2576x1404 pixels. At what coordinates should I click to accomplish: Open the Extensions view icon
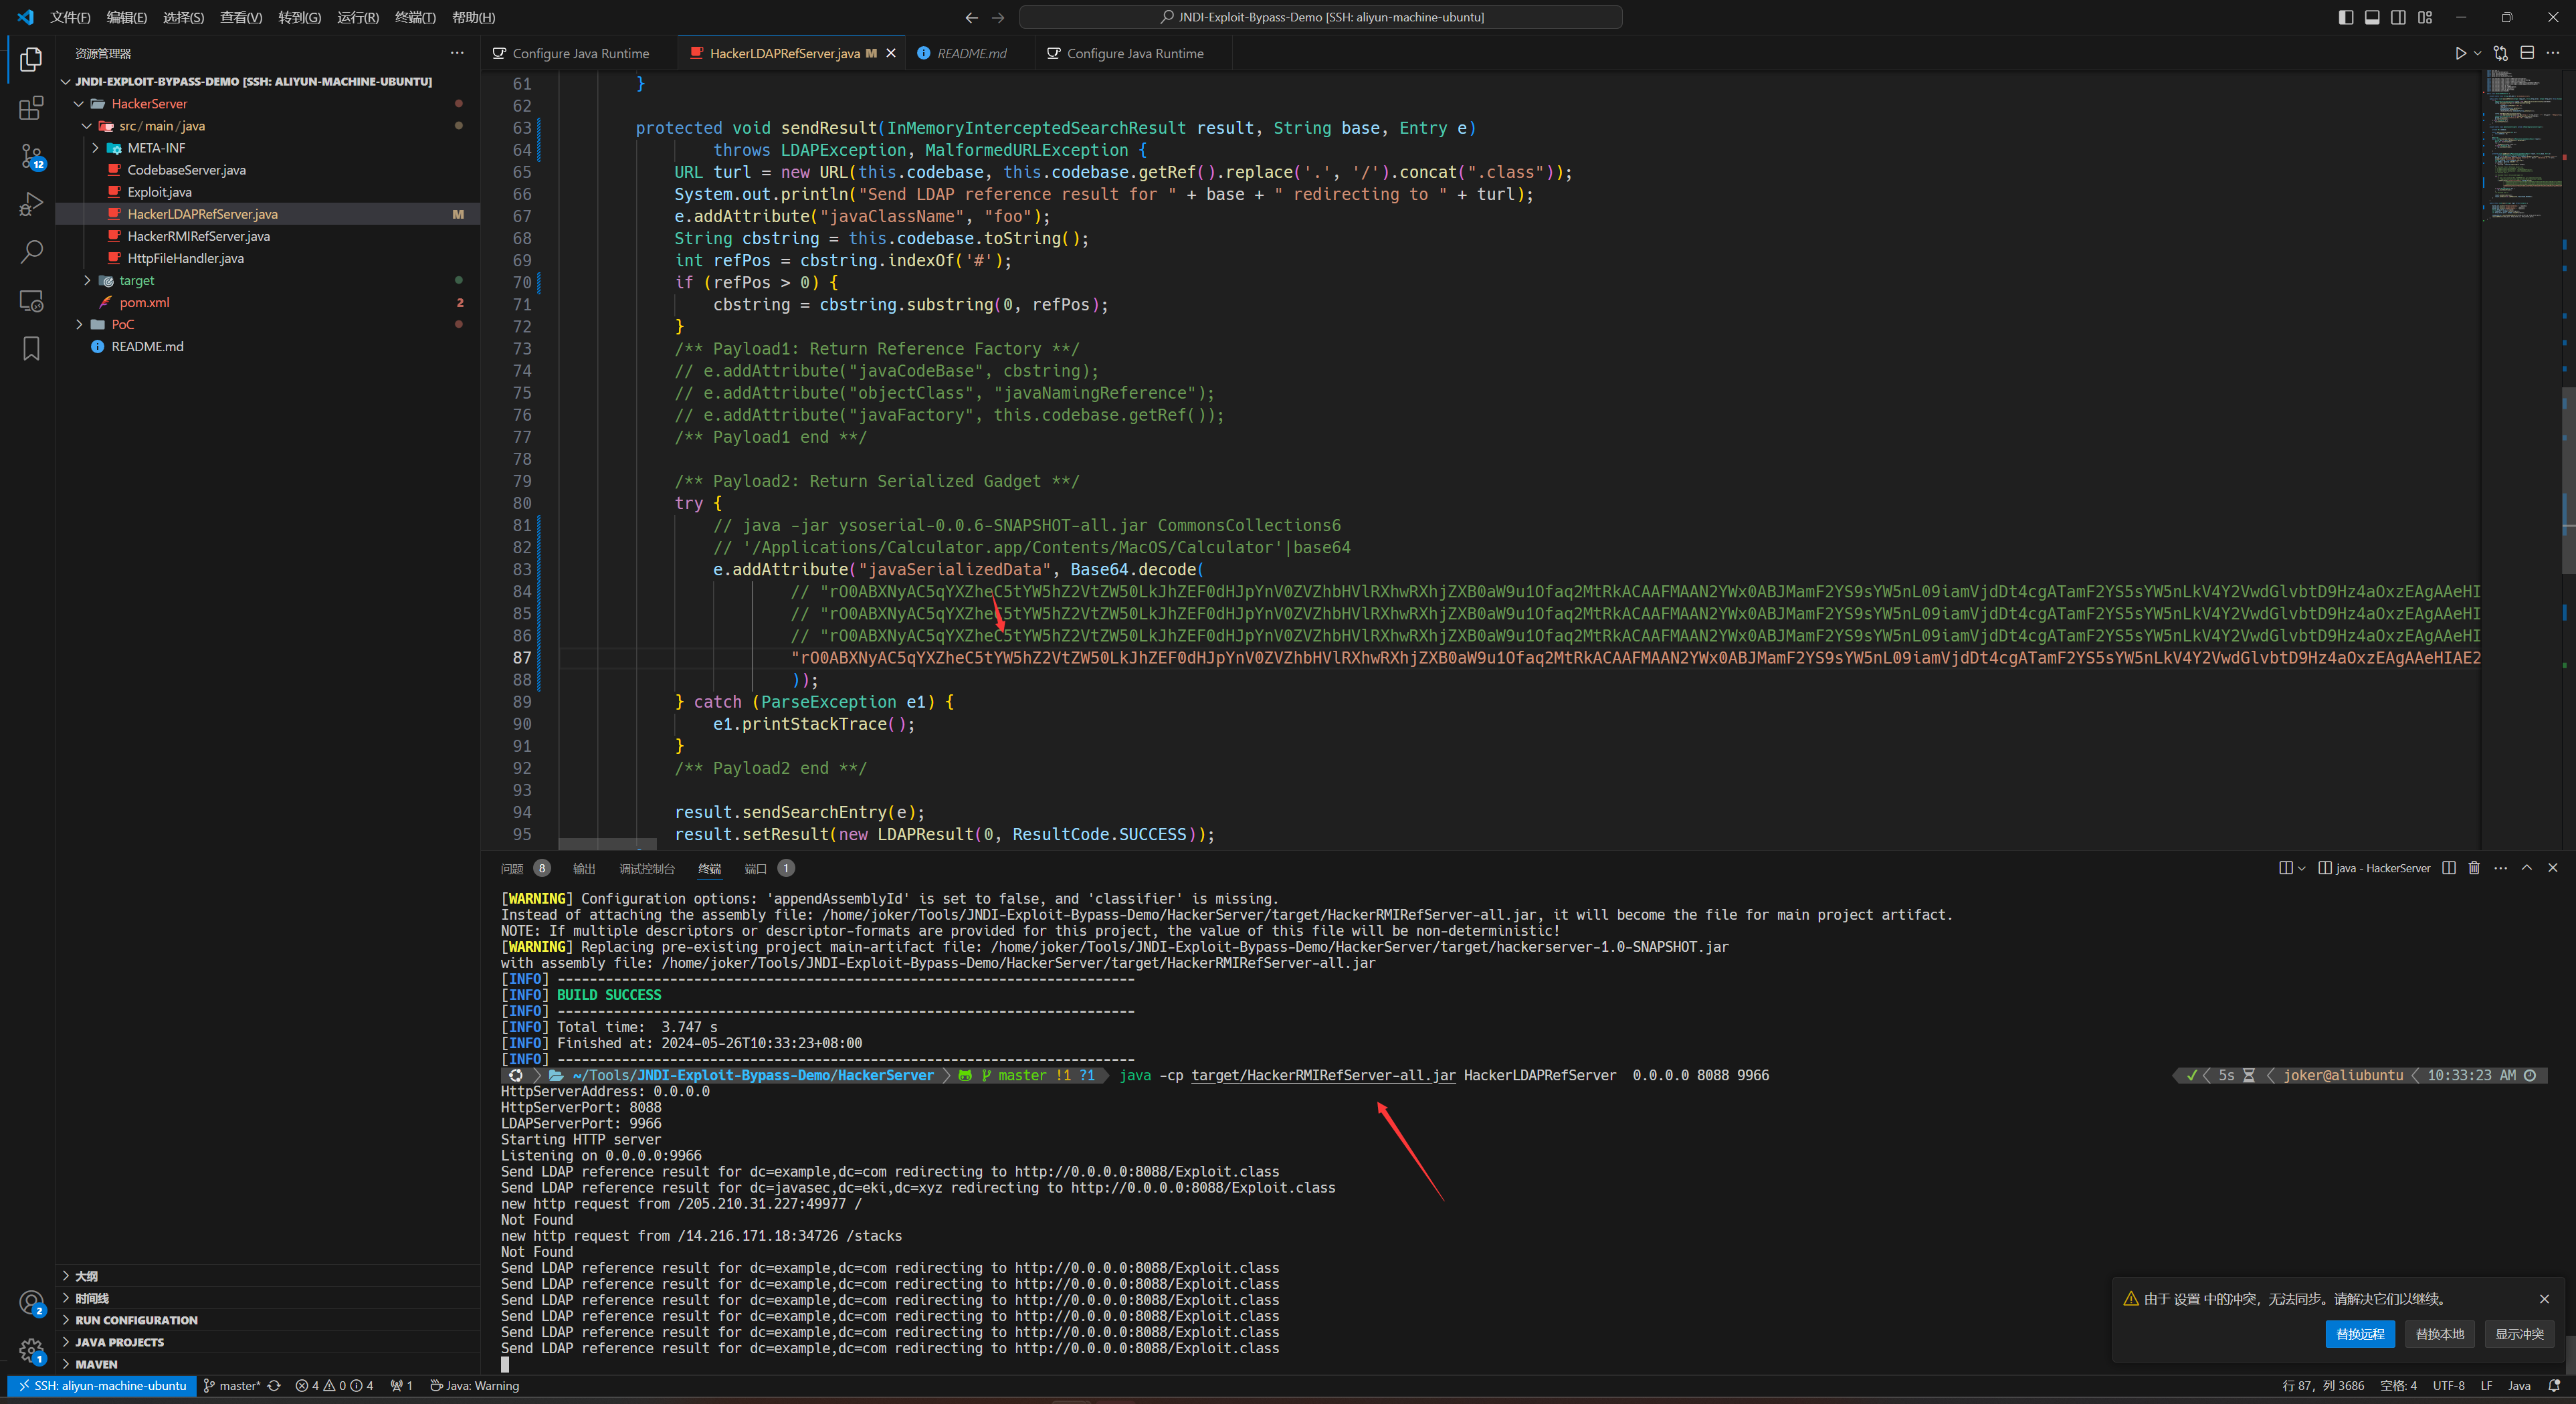31,108
